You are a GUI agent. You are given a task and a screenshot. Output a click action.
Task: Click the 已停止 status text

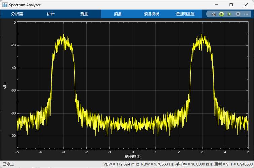(8, 164)
